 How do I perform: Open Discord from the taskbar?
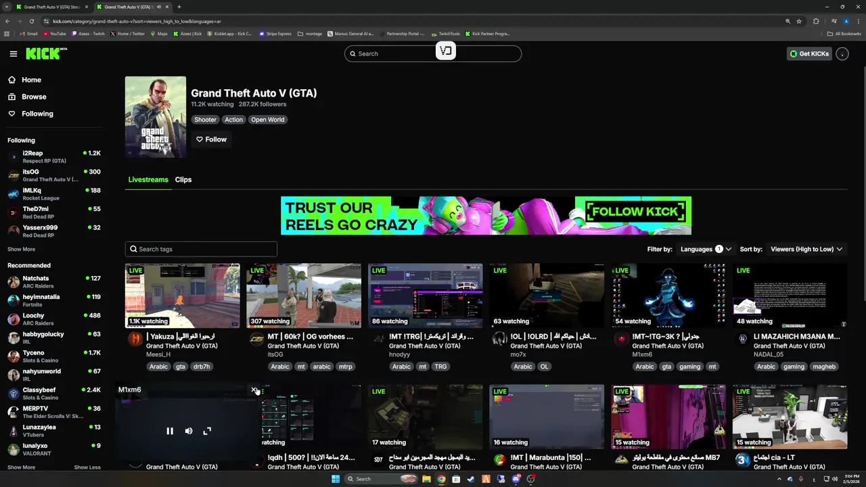tap(516, 479)
